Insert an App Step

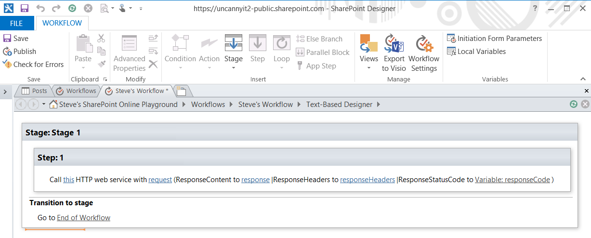point(316,66)
